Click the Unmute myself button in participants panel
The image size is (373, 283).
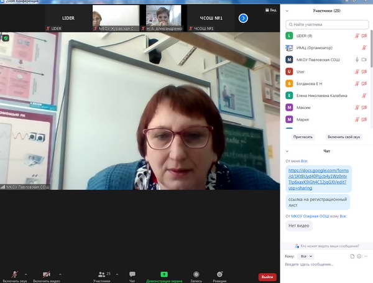point(344,137)
